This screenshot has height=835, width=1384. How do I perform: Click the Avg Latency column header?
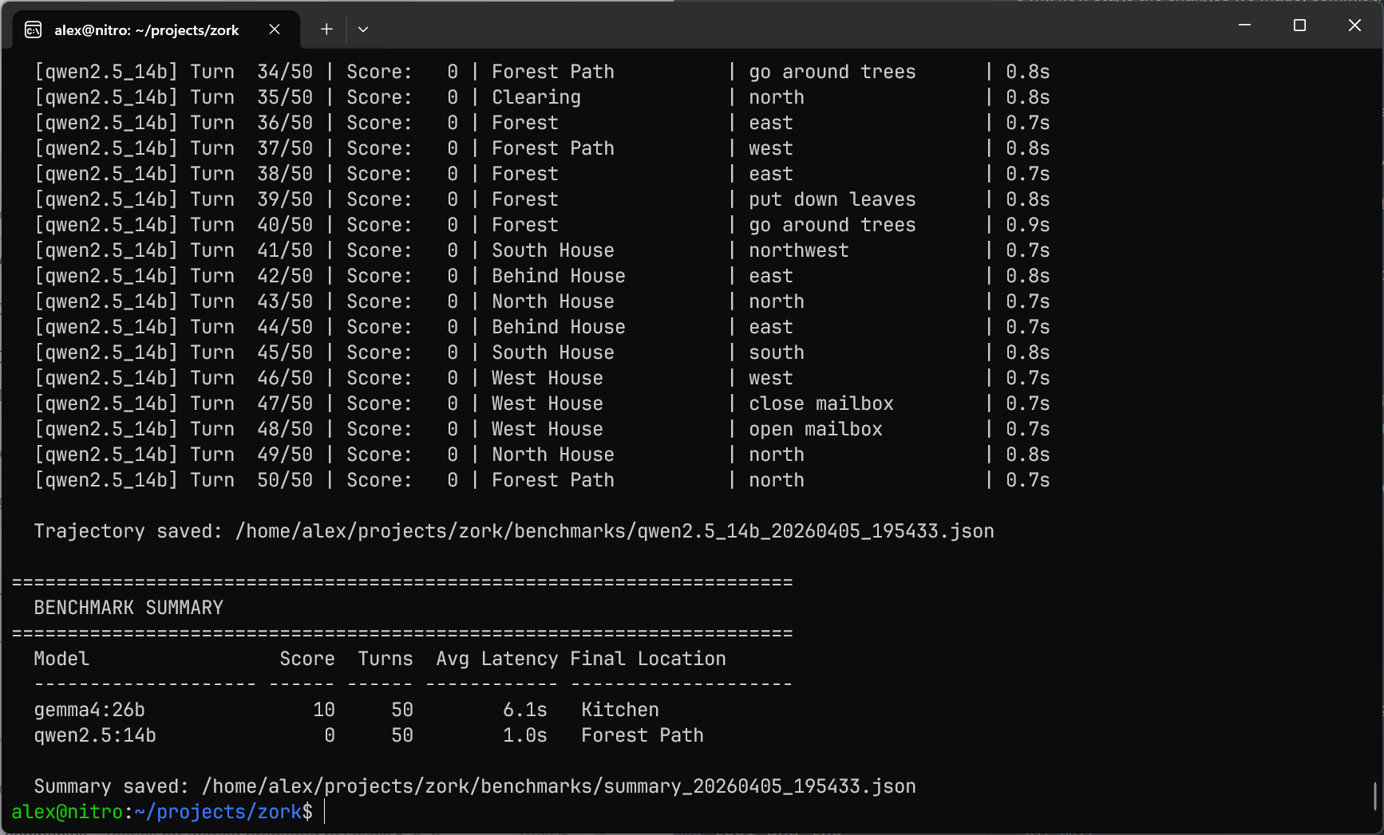(x=496, y=658)
